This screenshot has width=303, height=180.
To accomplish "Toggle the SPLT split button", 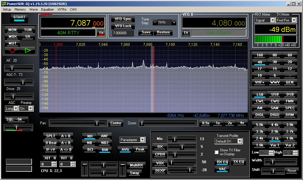I will [50, 136].
